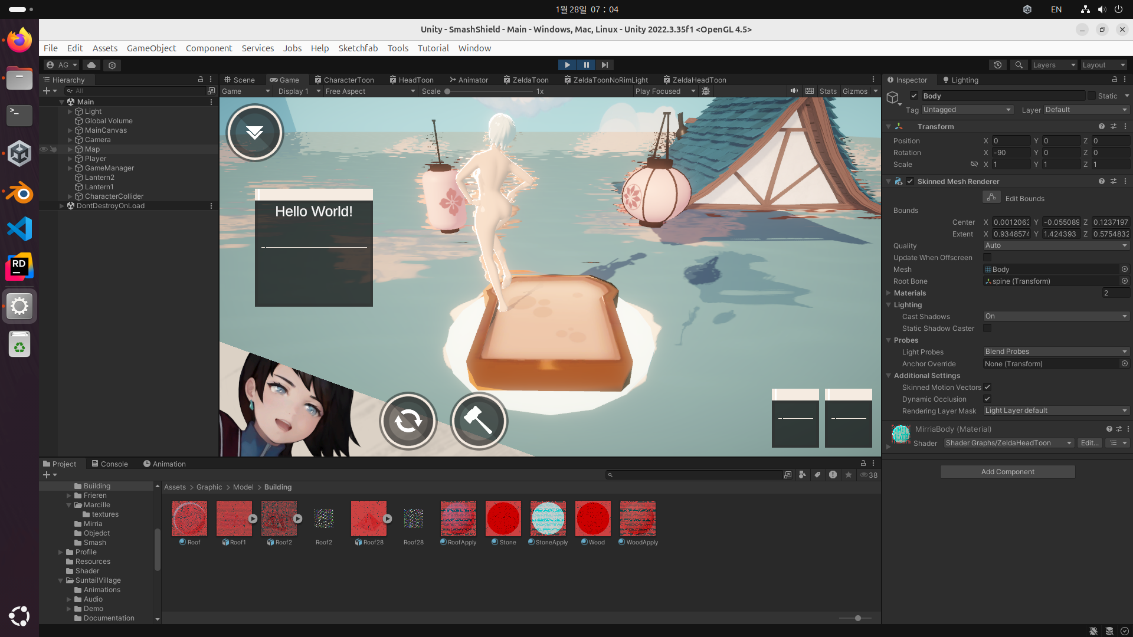Open the Layer dropdown set to Default
Viewport: 1133px width, 637px height.
1086,110
